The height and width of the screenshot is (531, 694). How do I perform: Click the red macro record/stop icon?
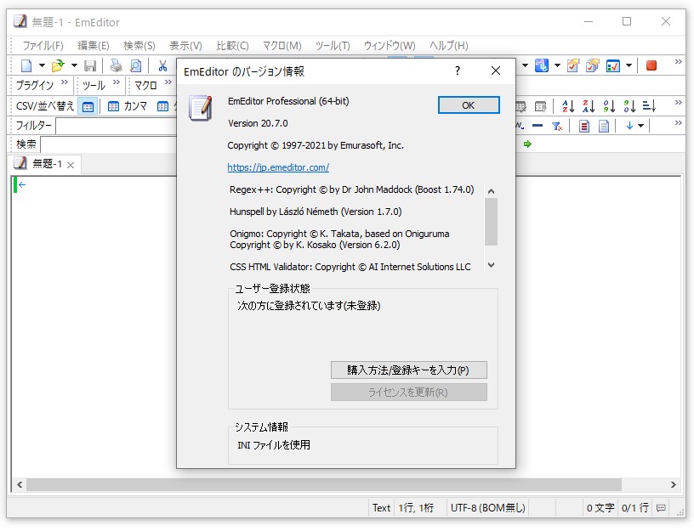pyautogui.click(x=651, y=65)
